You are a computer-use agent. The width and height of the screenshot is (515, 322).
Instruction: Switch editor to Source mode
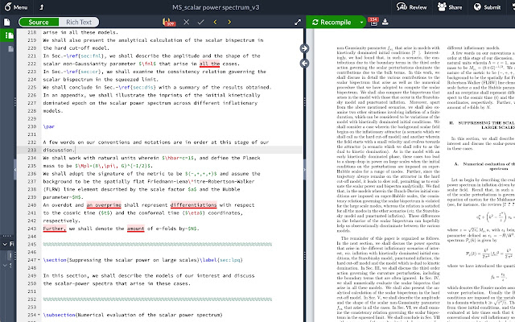(38, 23)
